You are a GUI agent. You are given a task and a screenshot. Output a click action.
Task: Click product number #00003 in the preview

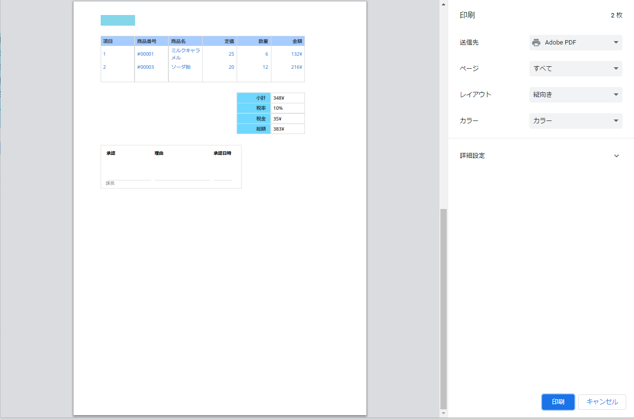tap(145, 67)
